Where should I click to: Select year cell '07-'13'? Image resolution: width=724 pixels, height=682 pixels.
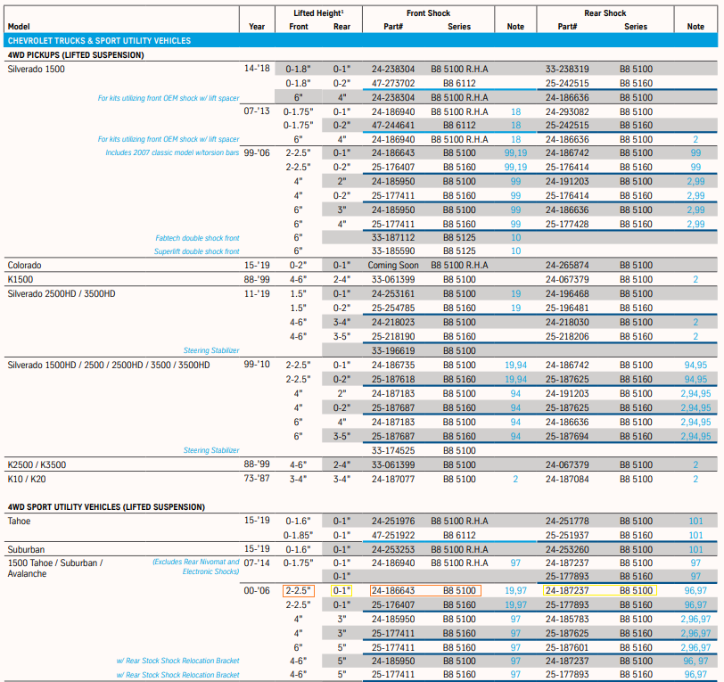[x=257, y=111]
